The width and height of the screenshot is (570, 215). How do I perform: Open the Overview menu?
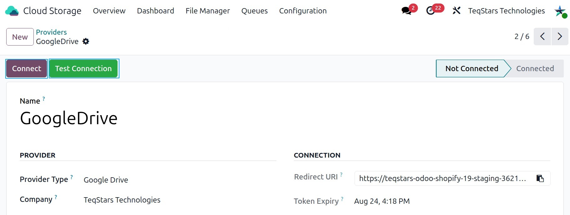pos(109,11)
